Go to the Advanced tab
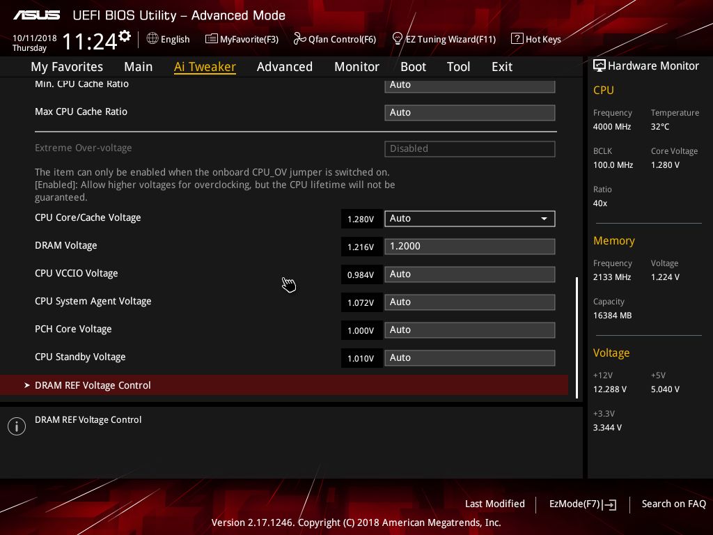The height and width of the screenshot is (535, 713). tap(285, 67)
